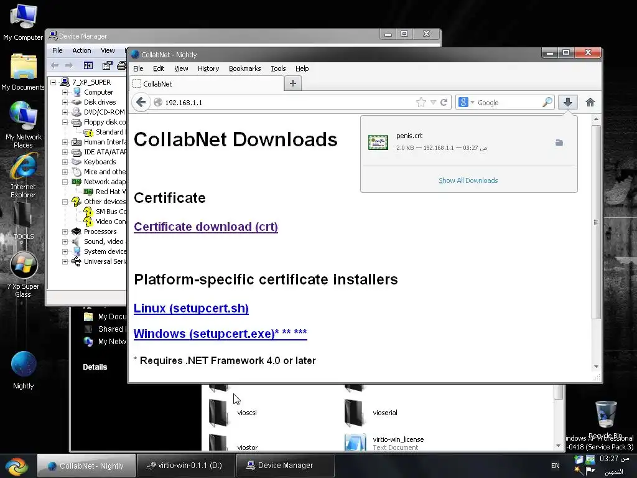Open My Documents desktop icon
Image resolution: width=637 pixels, height=478 pixels.
[23, 72]
